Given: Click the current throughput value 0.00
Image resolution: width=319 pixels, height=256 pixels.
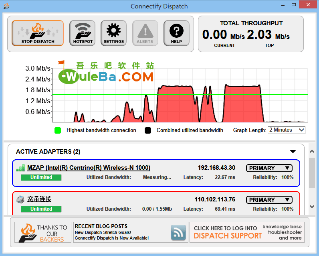Looking at the screenshot, I should (214, 35).
